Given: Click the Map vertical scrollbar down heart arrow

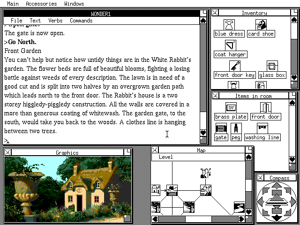Looking at the screenshot, I should pyautogui.click(x=248, y=212).
